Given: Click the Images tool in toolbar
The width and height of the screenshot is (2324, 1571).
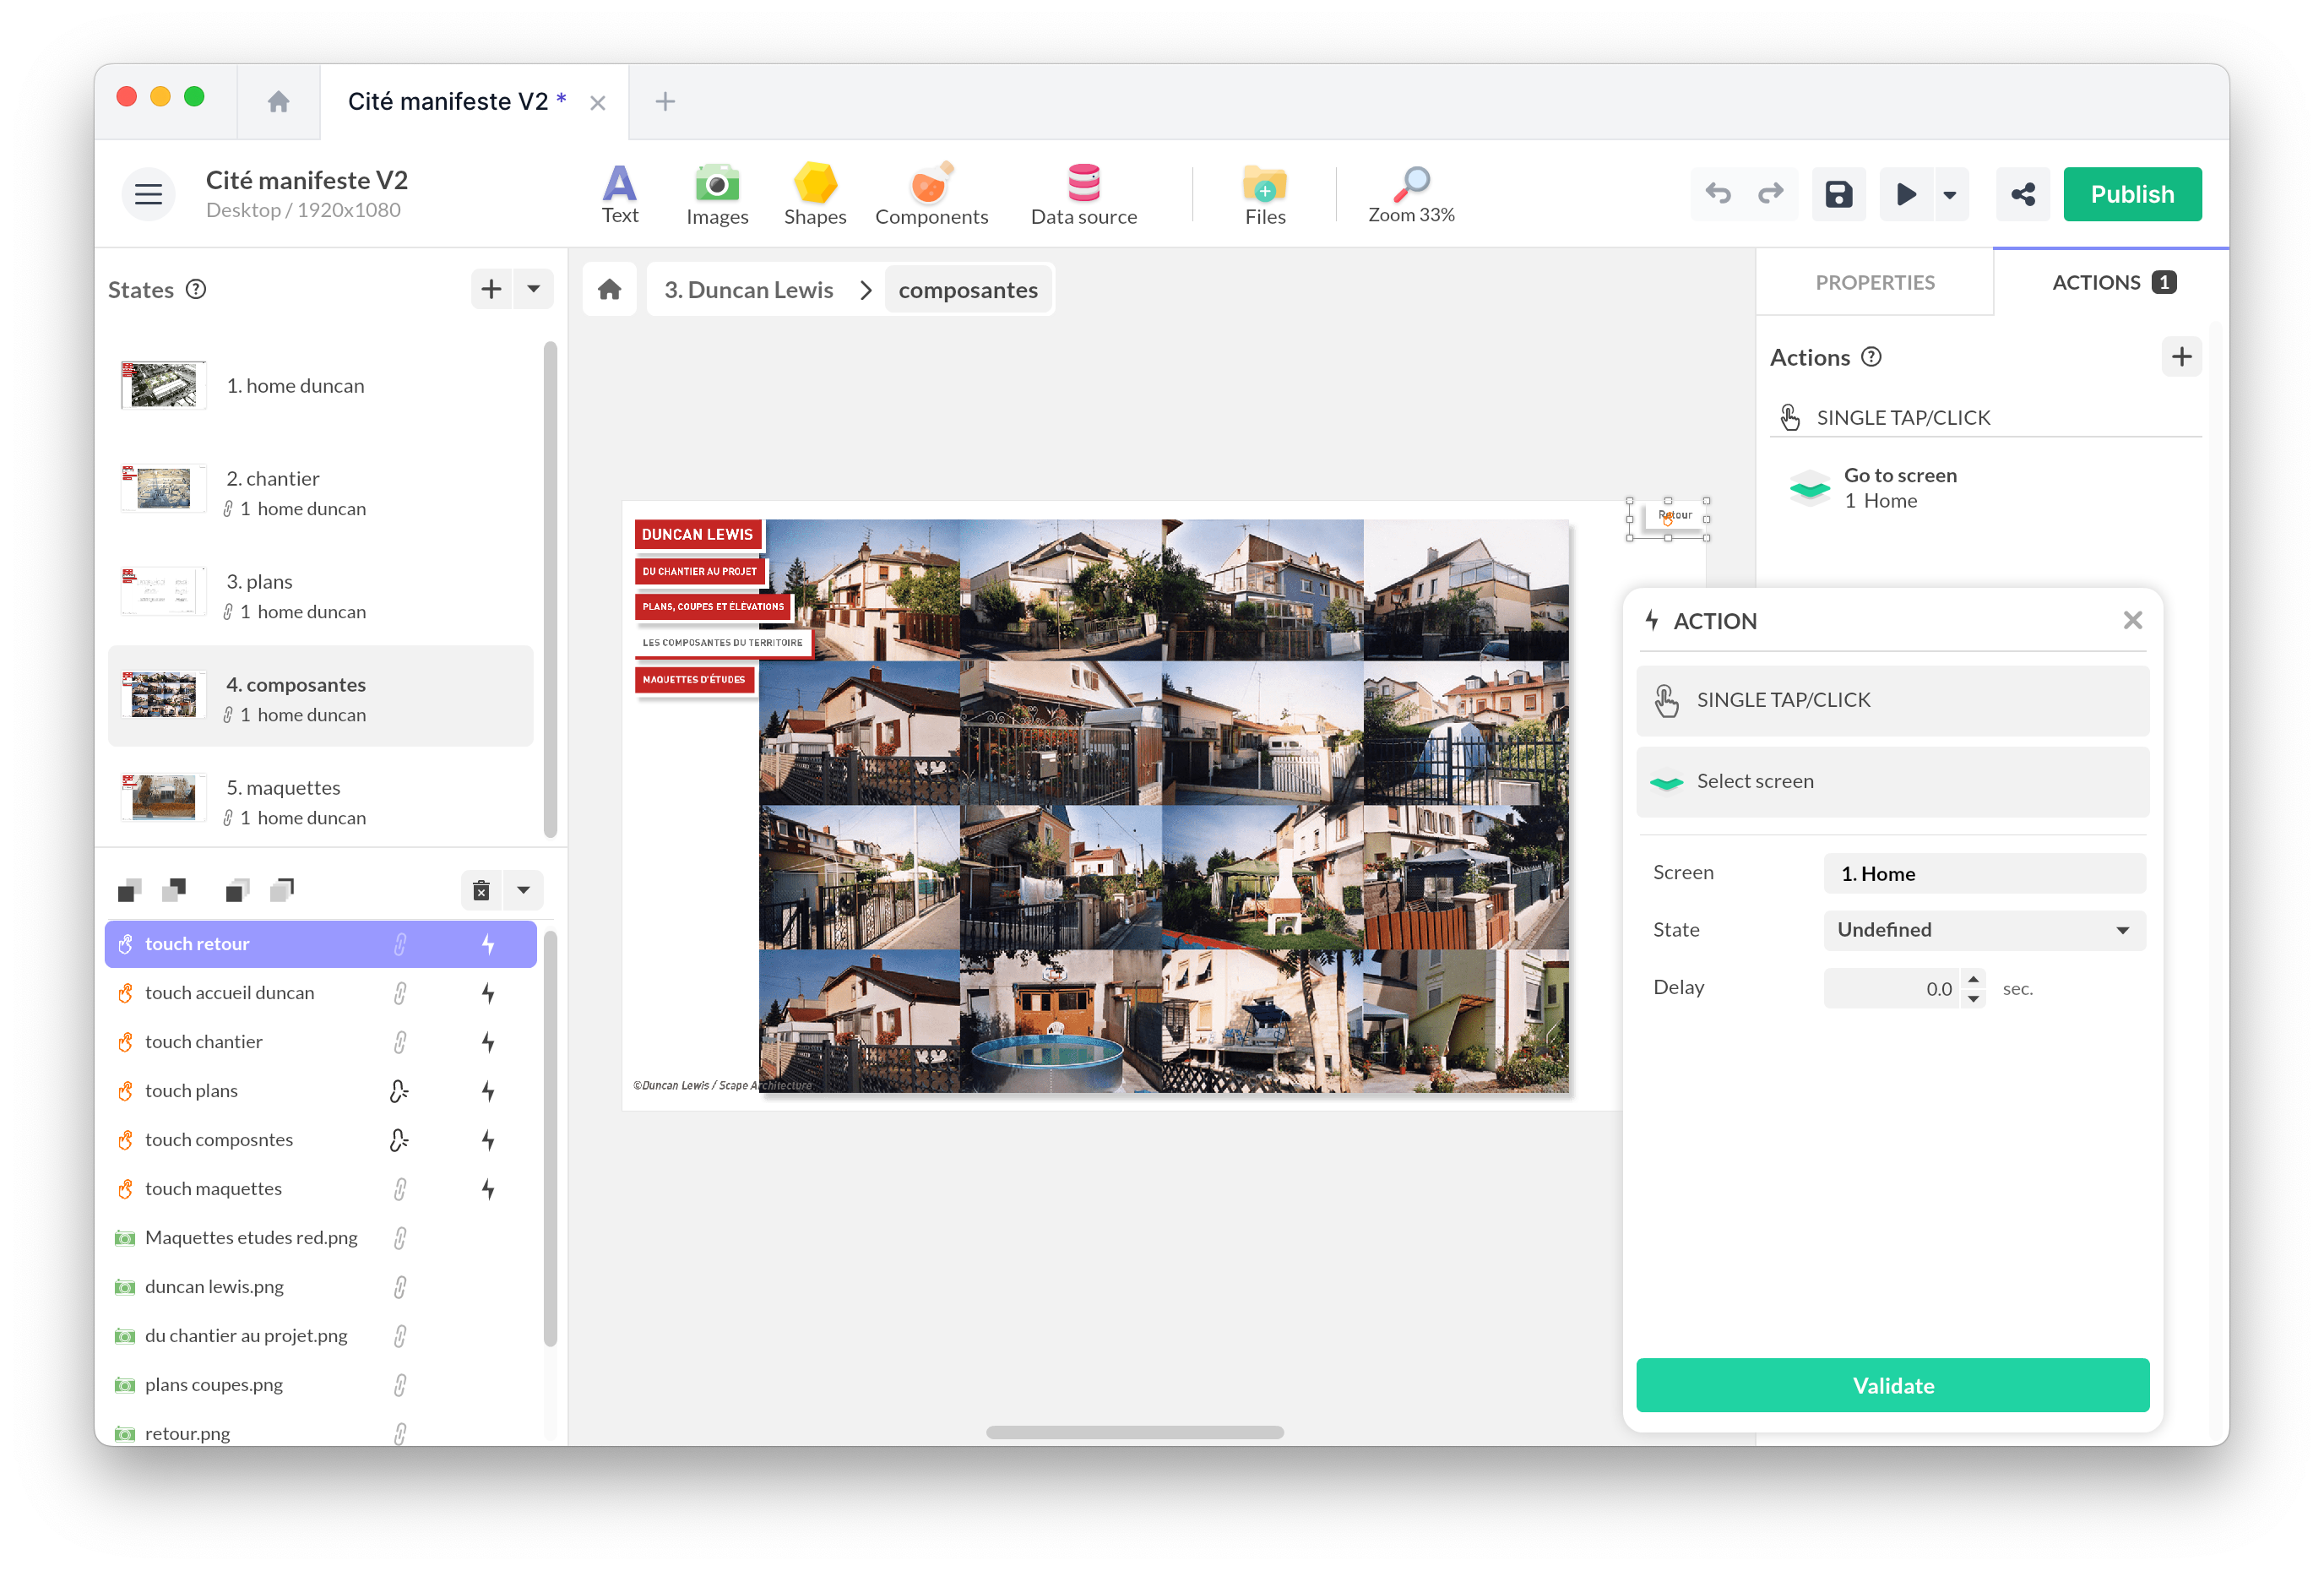Looking at the screenshot, I should (x=715, y=191).
